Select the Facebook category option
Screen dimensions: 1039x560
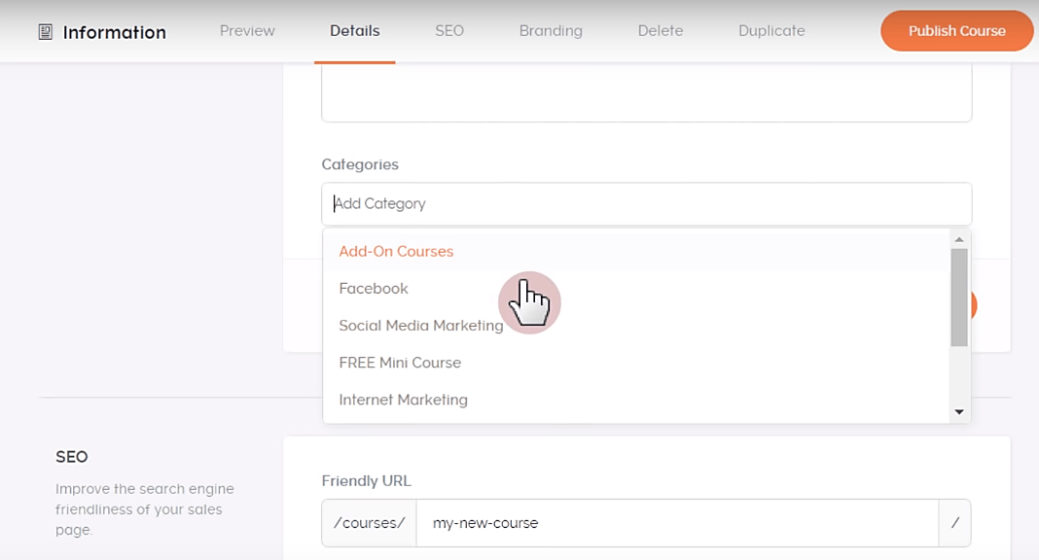pos(374,289)
